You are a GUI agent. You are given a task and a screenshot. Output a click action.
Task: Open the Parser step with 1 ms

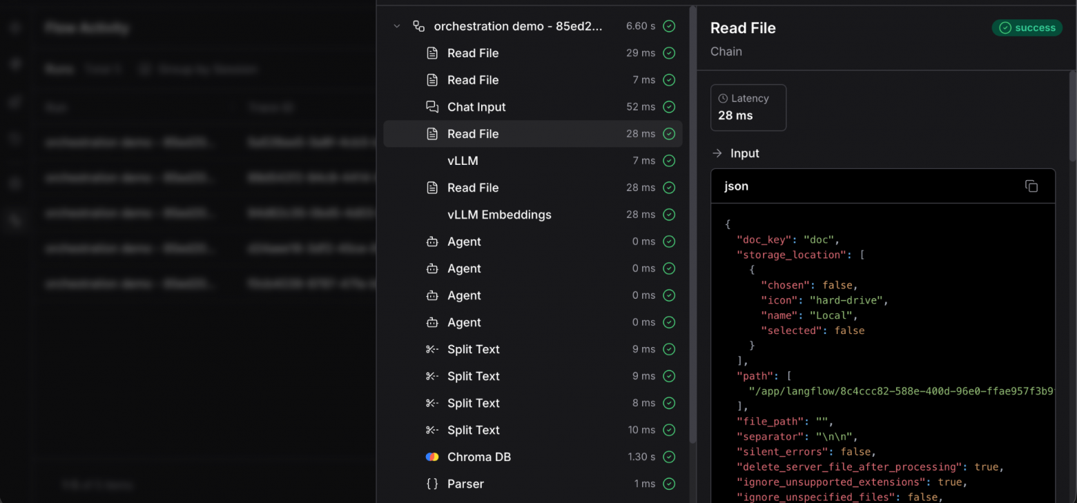pos(533,484)
